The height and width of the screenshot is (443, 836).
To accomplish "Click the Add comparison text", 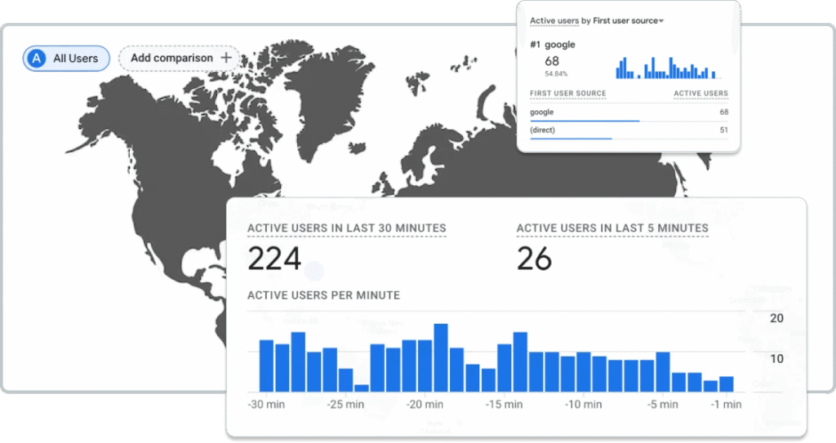I will coord(171,58).
